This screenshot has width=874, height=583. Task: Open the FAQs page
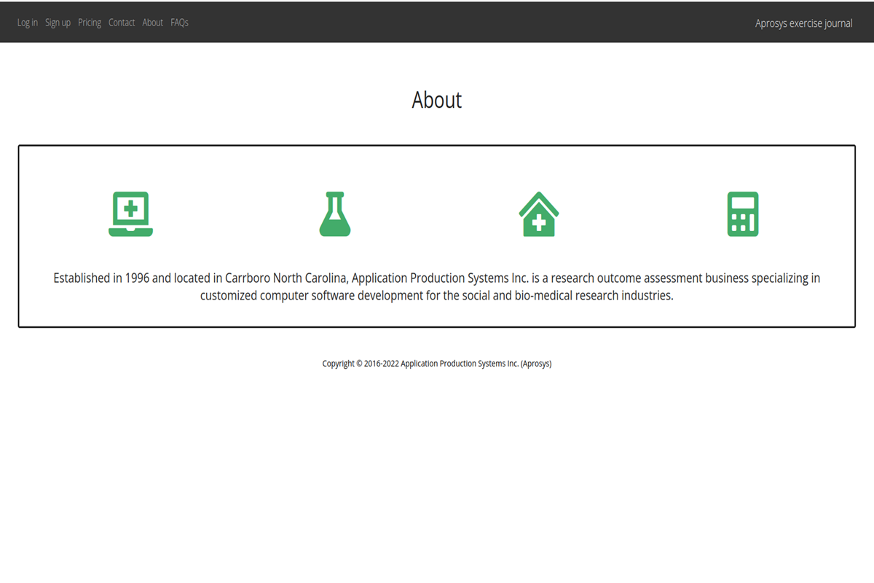(x=179, y=23)
